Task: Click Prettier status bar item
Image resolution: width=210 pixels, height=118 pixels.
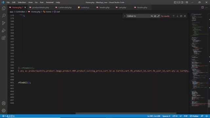Action: click(x=194, y=116)
